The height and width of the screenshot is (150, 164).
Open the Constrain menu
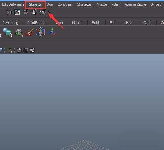[65, 4]
